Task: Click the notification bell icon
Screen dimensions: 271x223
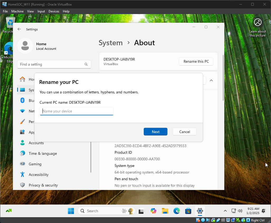Action: click(263, 211)
